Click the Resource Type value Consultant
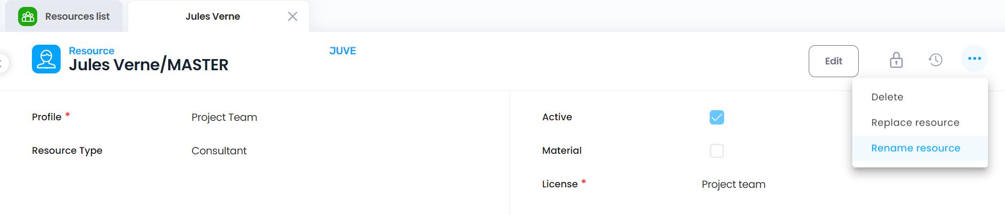Image resolution: width=1005 pixels, height=215 pixels. click(219, 151)
